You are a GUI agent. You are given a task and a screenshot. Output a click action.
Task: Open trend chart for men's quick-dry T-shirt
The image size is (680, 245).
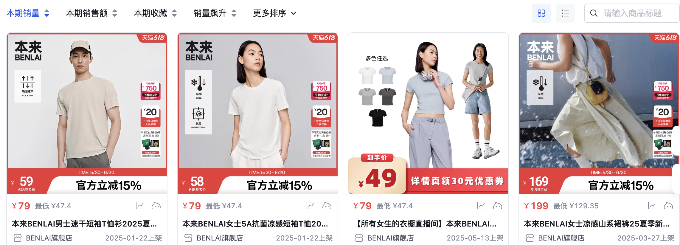point(139,206)
